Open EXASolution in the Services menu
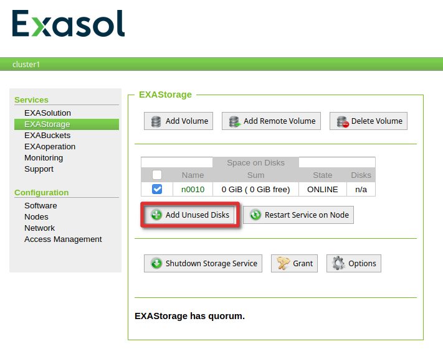 (47, 113)
